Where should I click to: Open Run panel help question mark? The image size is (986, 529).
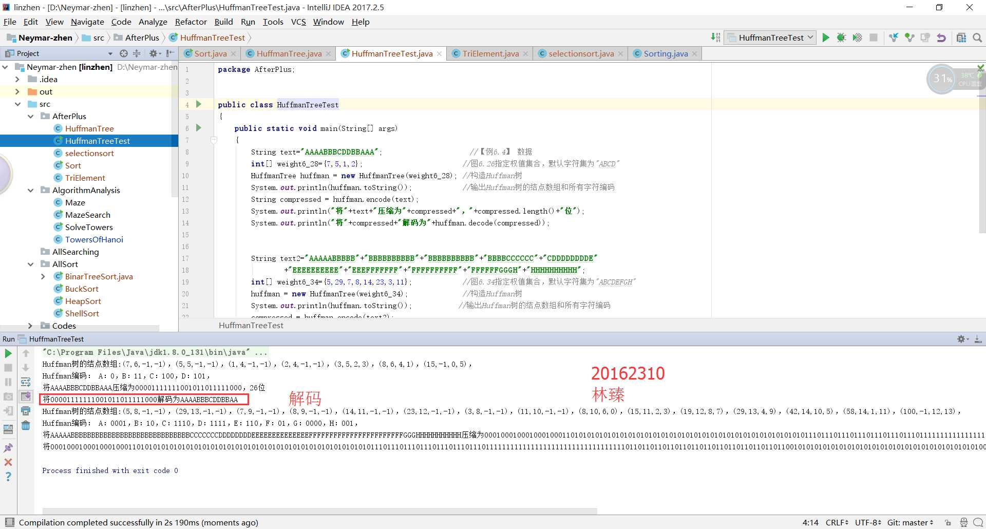point(8,477)
